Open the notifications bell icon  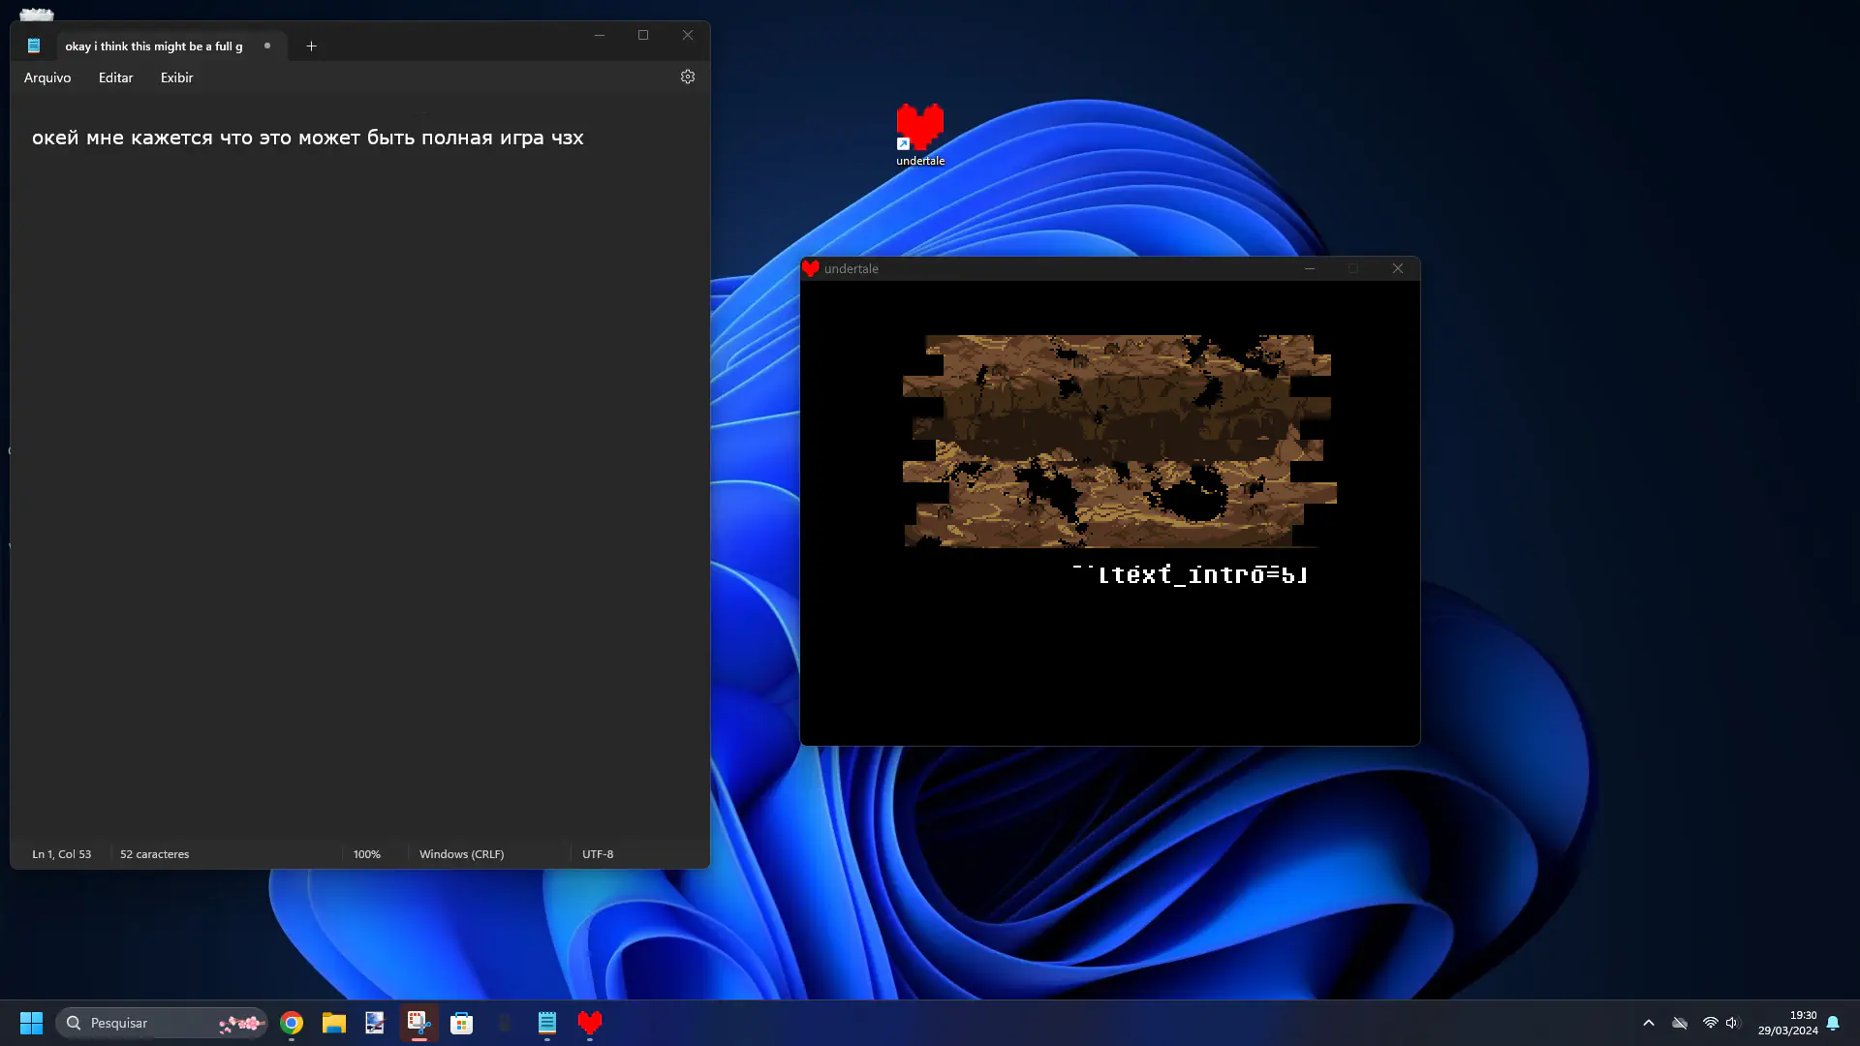[1833, 1023]
